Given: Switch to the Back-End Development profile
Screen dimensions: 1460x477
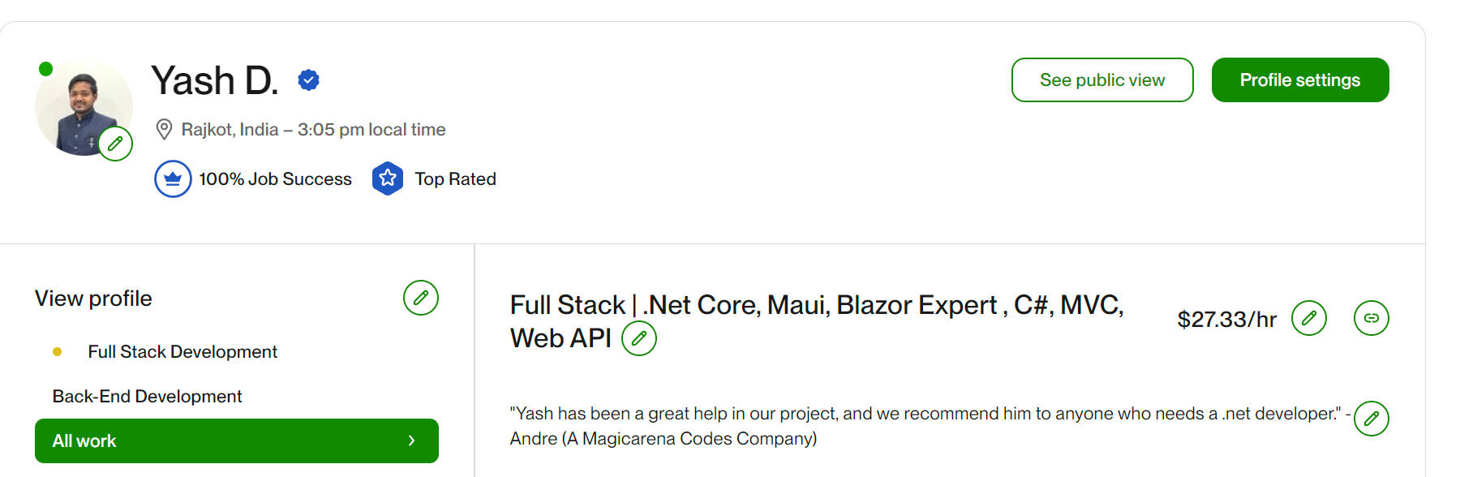Looking at the screenshot, I should pos(147,397).
